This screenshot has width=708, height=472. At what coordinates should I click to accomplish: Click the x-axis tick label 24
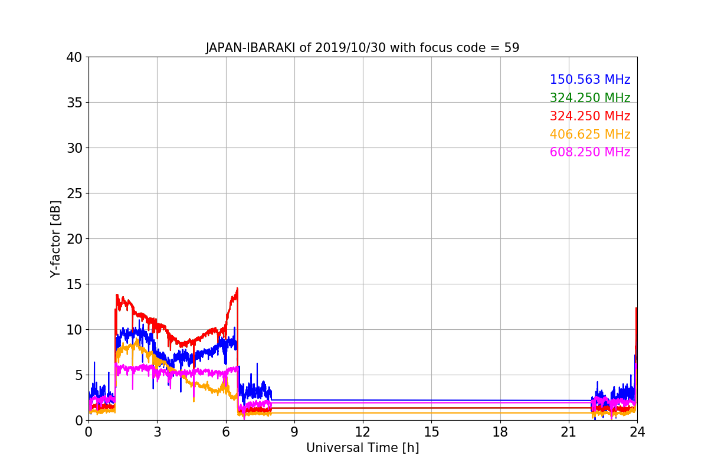pos(637,431)
